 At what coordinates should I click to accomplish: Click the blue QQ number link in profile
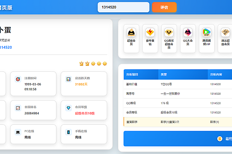tap(6, 47)
